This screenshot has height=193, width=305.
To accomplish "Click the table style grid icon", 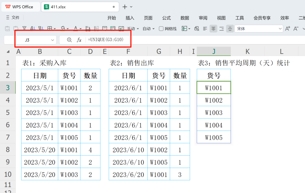I will point(184,29).
